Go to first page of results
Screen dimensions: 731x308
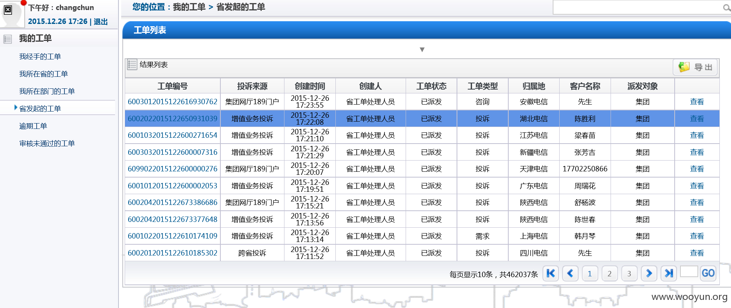click(551, 274)
